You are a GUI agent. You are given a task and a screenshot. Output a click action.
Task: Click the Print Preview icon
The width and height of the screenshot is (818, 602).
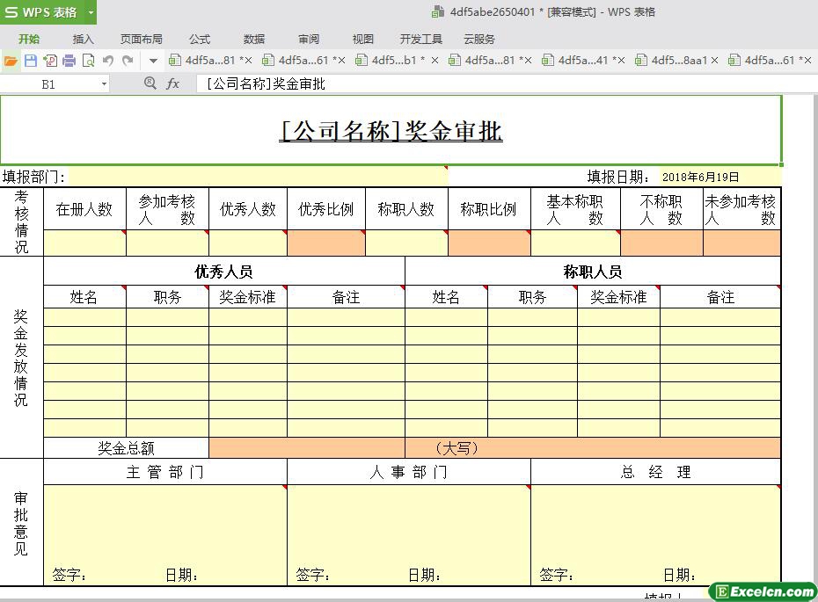pos(88,61)
